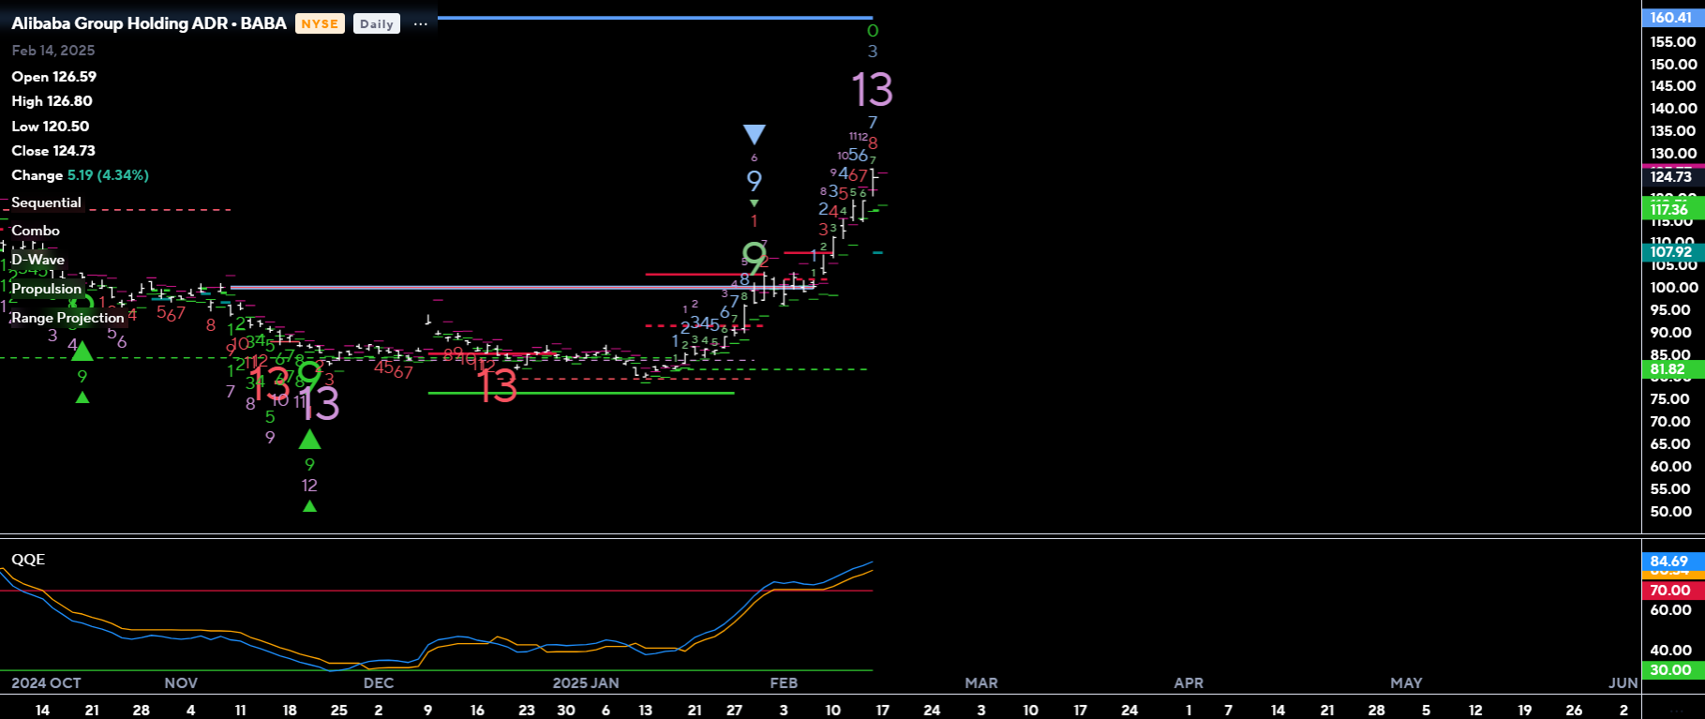Click the 124.73 current price tag

1671,177
